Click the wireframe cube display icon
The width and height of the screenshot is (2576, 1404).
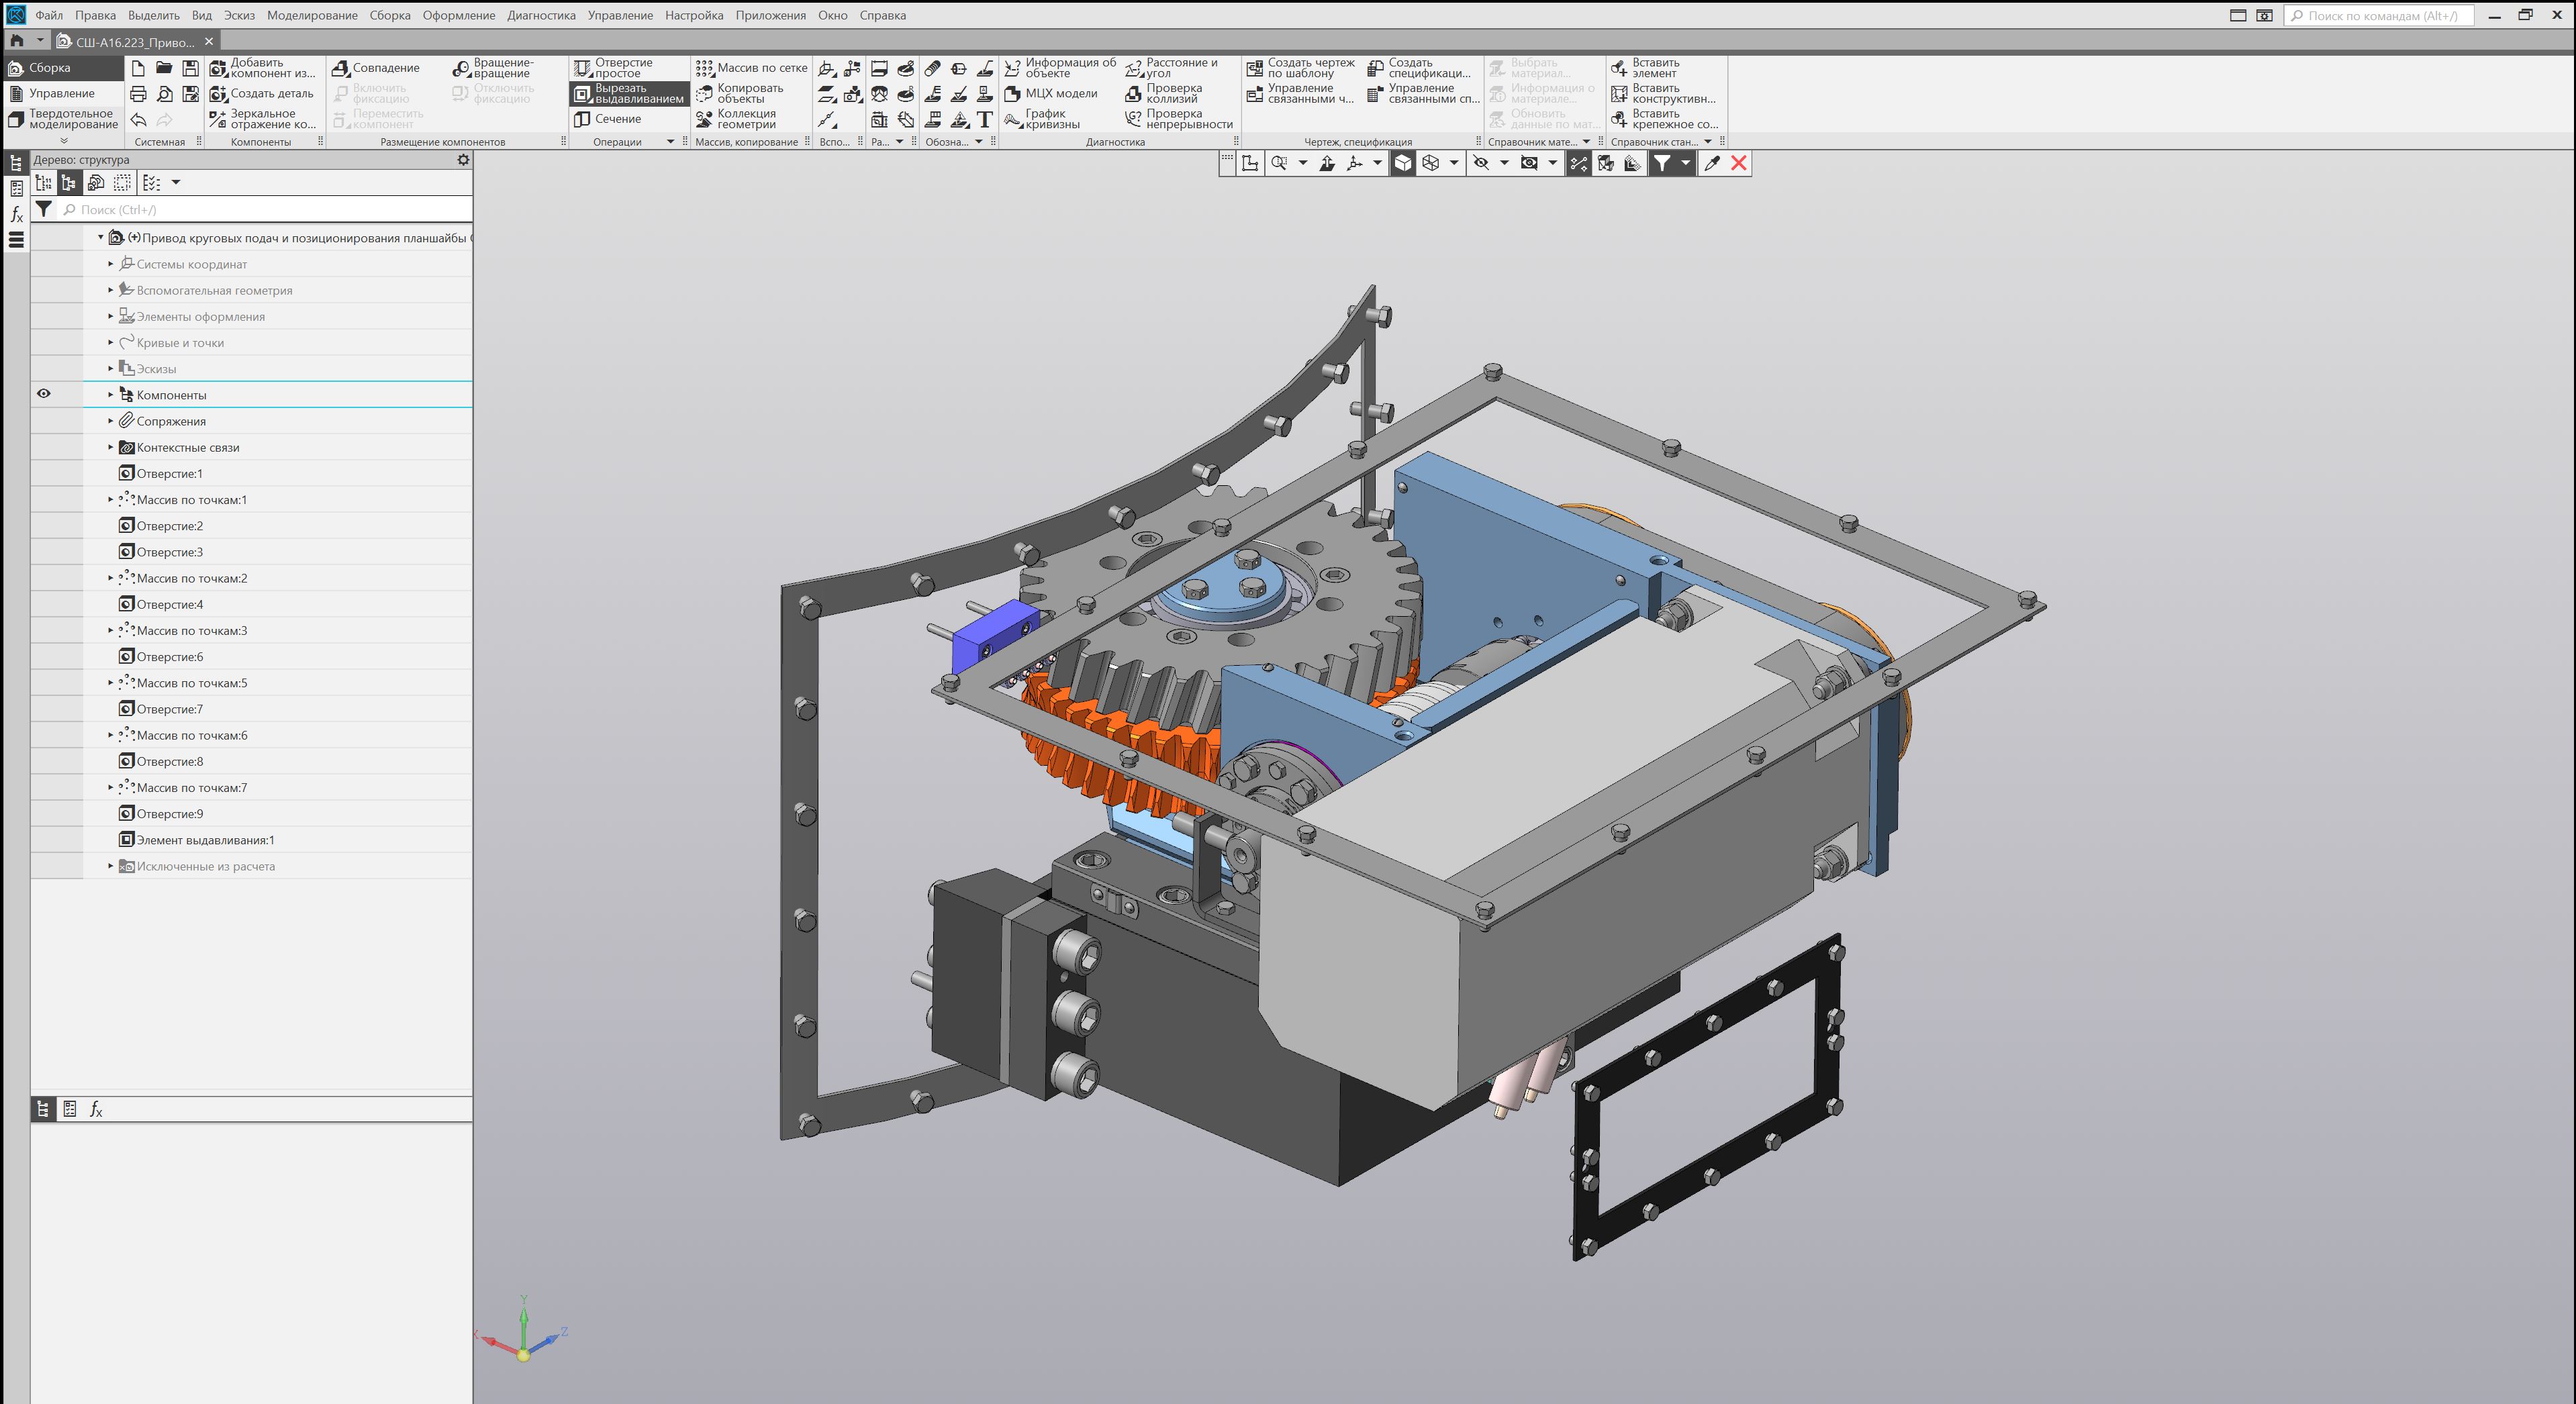point(1431,163)
